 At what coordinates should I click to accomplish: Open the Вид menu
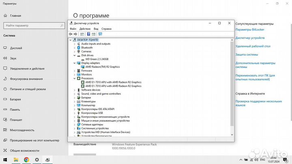pos(96,29)
